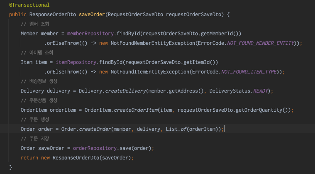Click the comment '// 주문 생성'

pos(35,120)
